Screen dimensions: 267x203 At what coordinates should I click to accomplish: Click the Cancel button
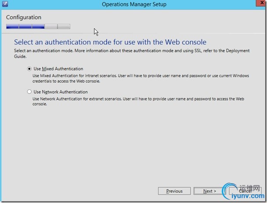(x=245, y=191)
